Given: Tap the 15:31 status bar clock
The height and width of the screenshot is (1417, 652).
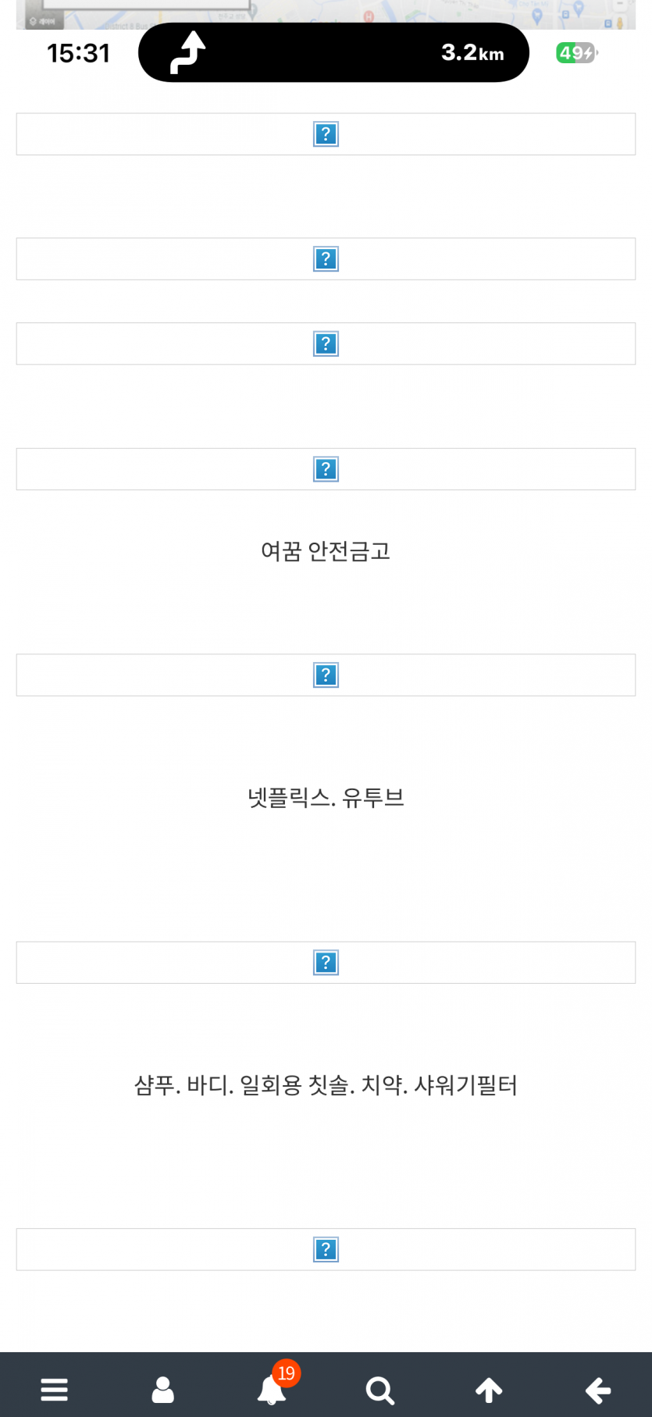Looking at the screenshot, I should (78, 53).
